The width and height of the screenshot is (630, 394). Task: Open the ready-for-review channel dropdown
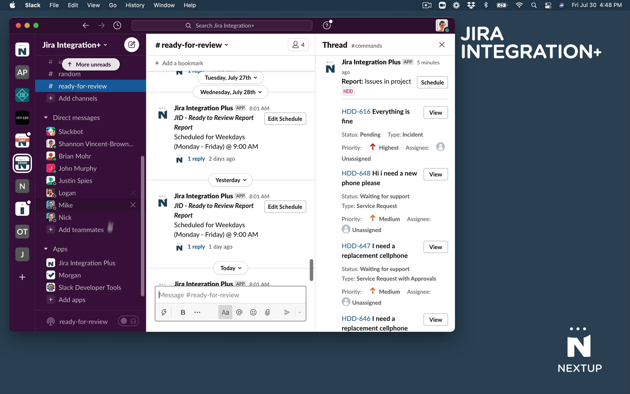point(192,45)
